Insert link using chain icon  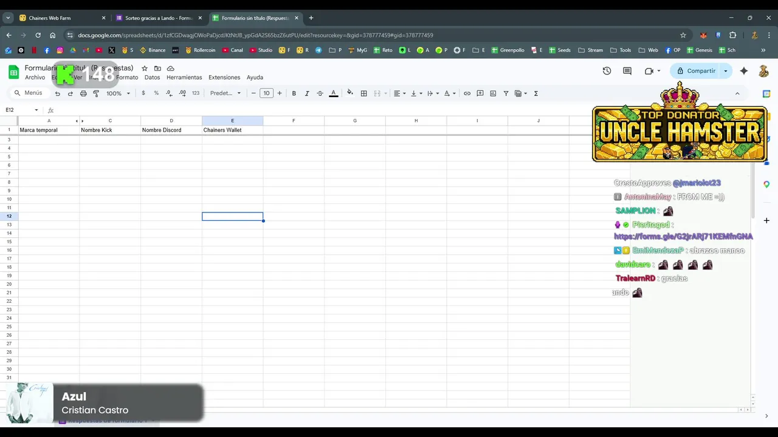pyautogui.click(x=467, y=93)
